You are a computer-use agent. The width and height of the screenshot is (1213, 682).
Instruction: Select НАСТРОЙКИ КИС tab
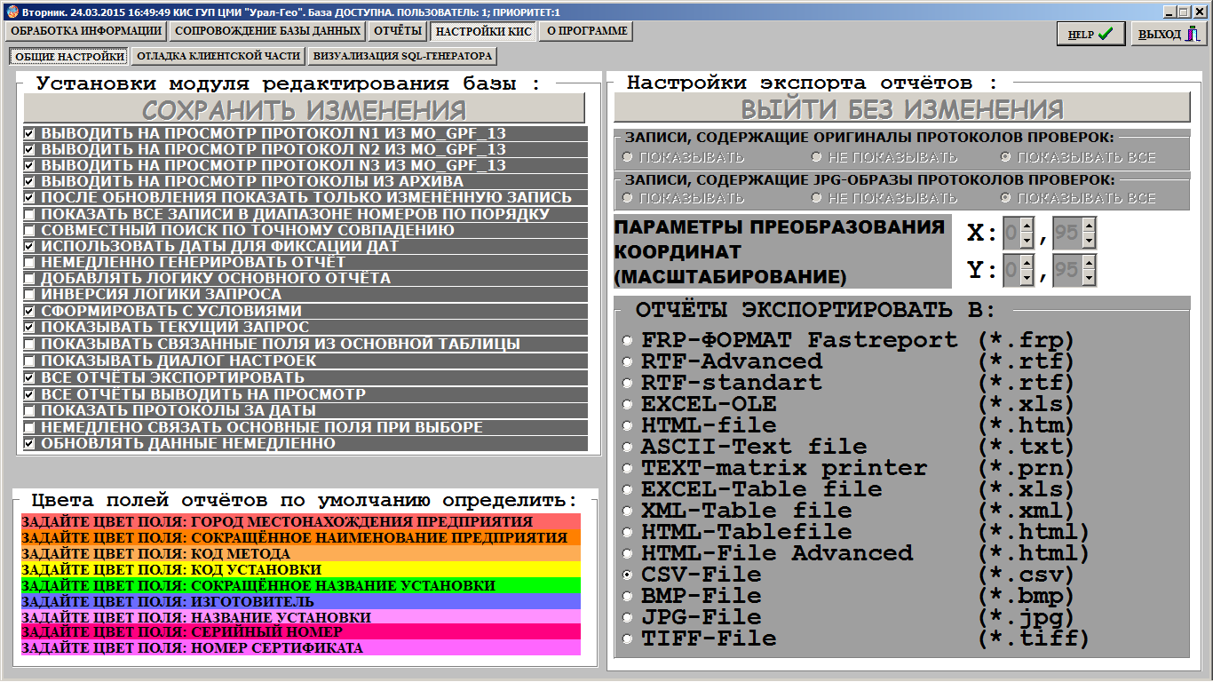tap(484, 31)
